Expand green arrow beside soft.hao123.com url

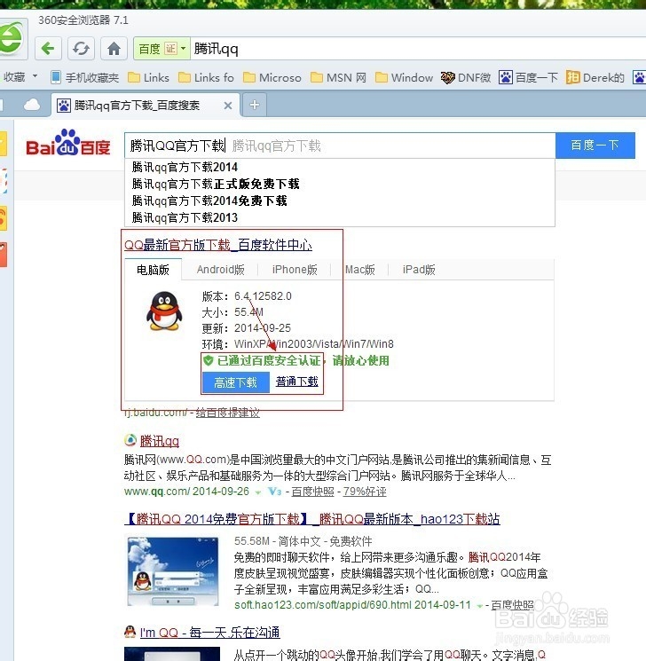tap(479, 606)
